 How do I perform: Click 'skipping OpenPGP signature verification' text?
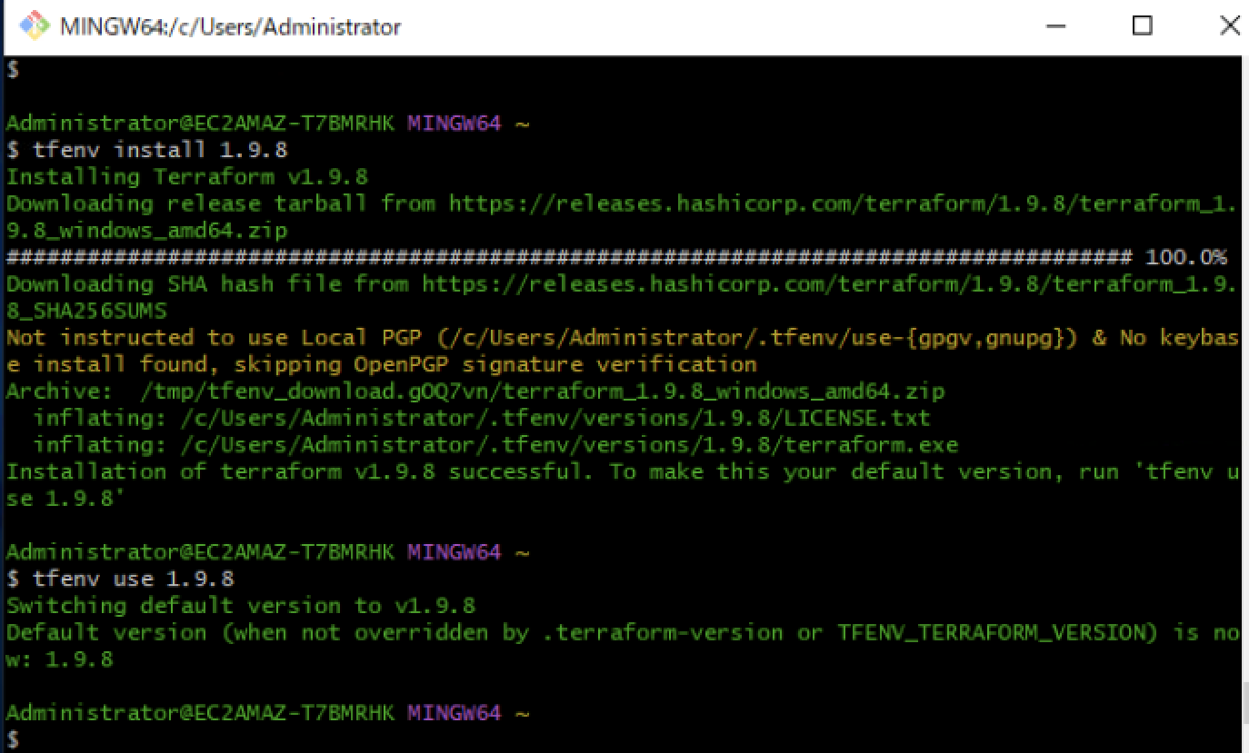tap(495, 364)
